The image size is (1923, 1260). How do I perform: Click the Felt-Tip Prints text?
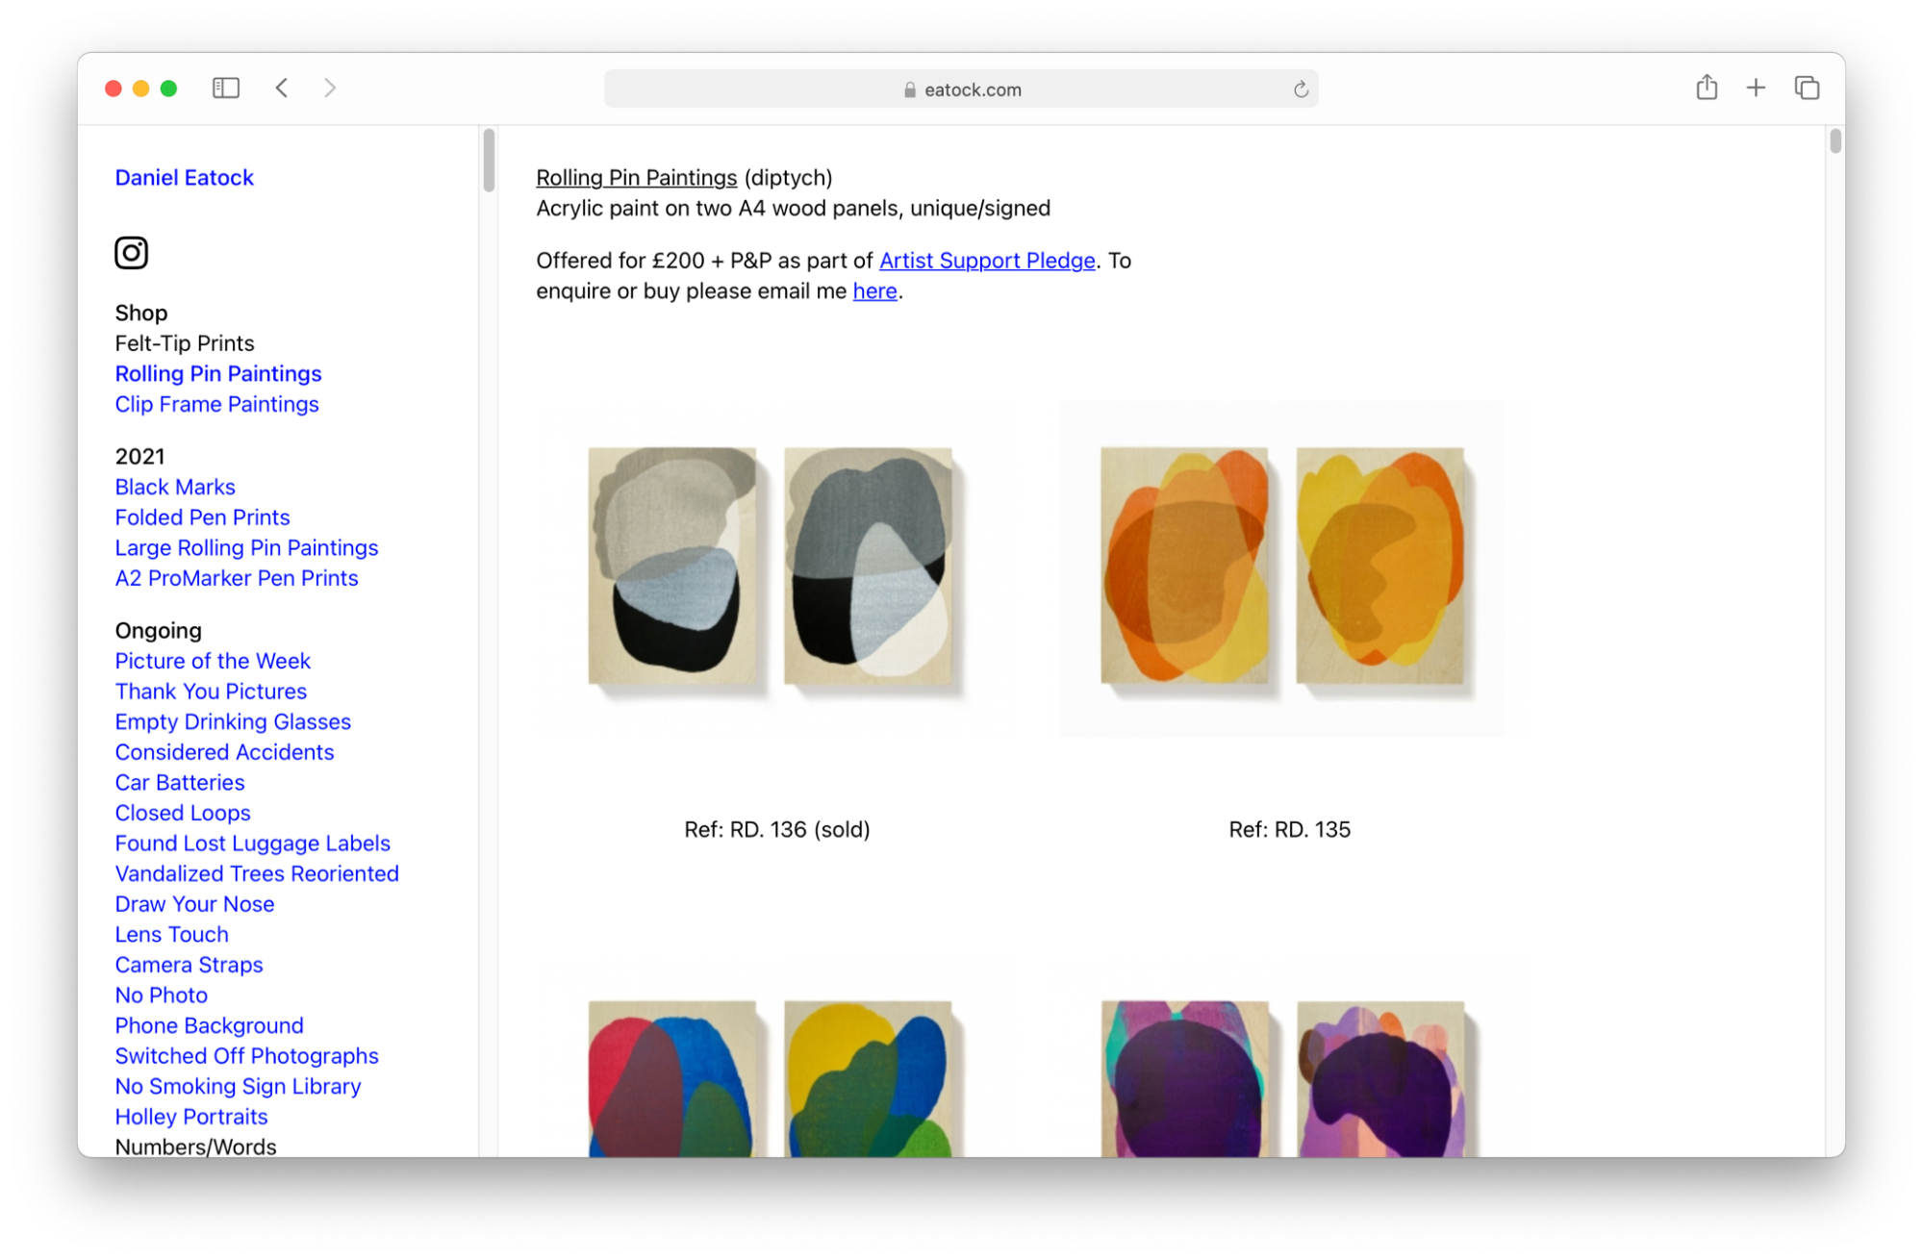tap(185, 343)
